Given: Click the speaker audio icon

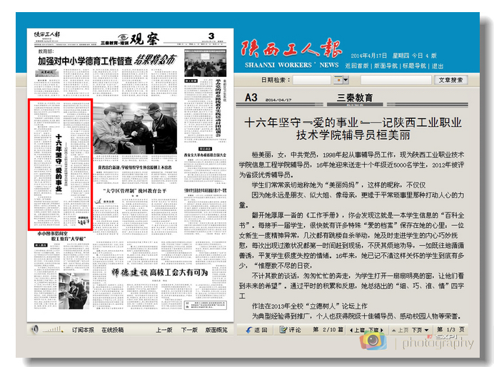Looking at the screenshot, I should pyautogui.click(x=35, y=330).
